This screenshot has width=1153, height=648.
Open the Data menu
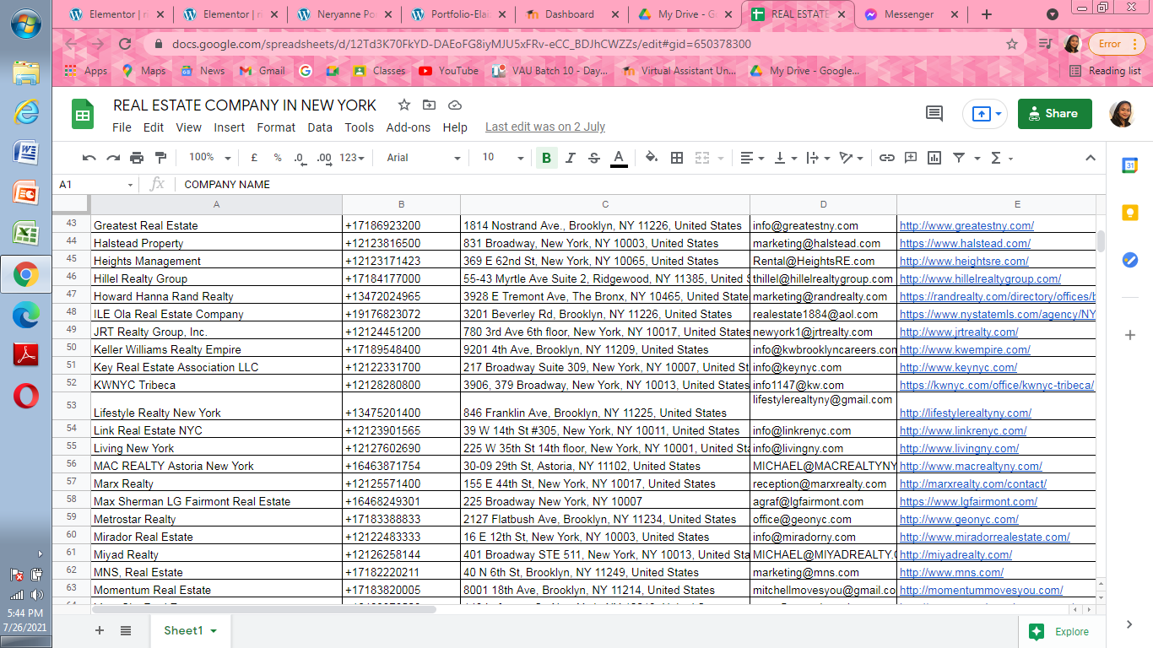(x=320, y=127)
